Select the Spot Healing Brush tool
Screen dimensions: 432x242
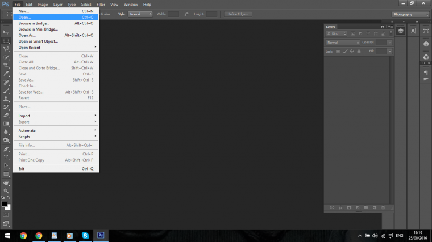coord(6,82)
